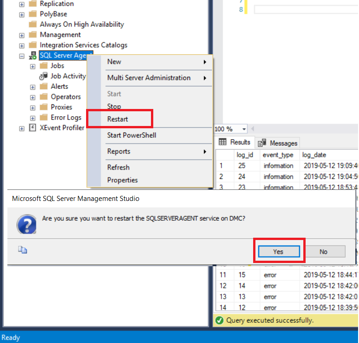359x343 pixels.
Task: Click the copy message icon in dialog
Action: (23, 250)
